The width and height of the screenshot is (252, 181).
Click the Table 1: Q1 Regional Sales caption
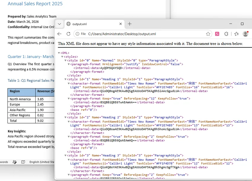(x=31, y=81)
